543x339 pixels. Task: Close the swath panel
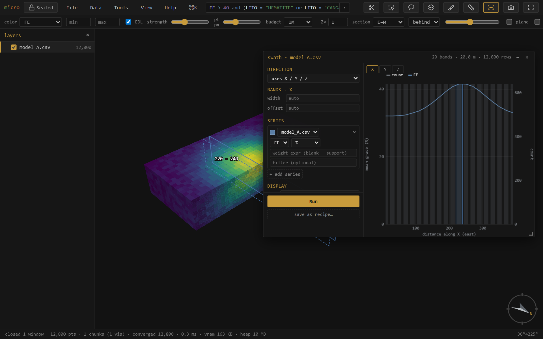527,57
